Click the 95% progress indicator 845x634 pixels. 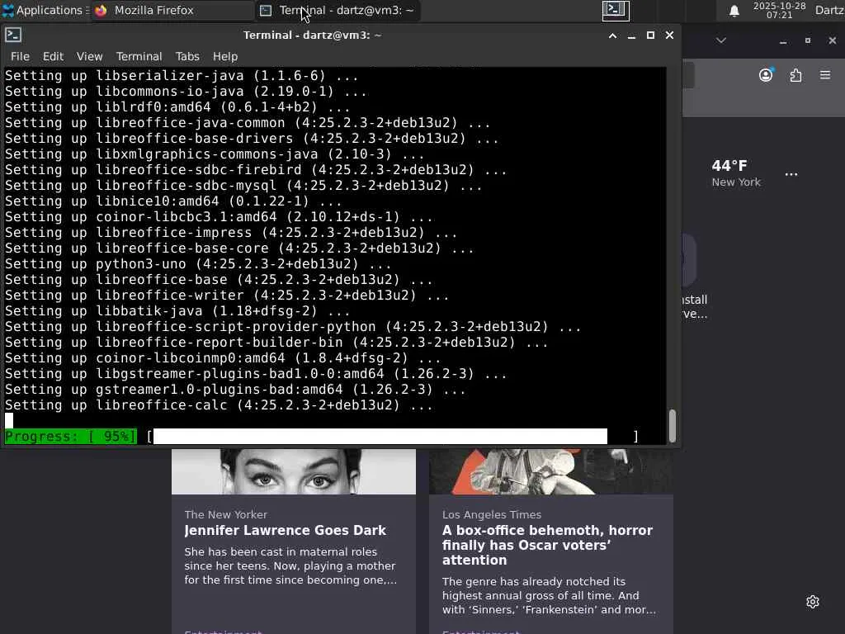point(71,436)
